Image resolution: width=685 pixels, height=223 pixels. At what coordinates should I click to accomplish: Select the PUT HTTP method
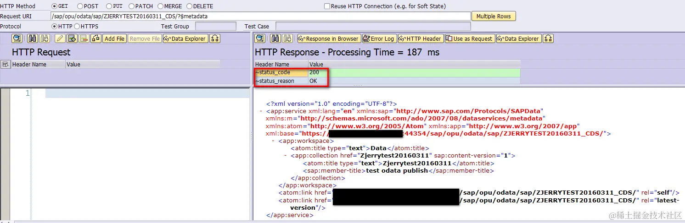[109, 6]
